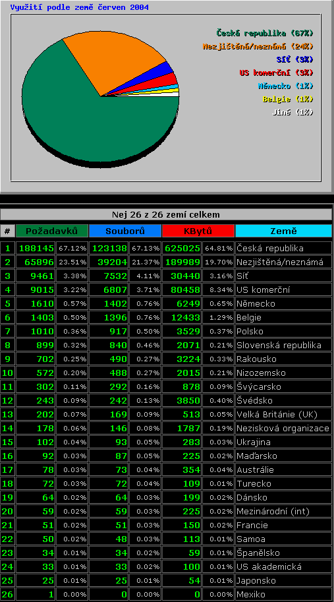Click the blue Souborů column header
Viewport: 334px width, 602px height.
point(125,231)
